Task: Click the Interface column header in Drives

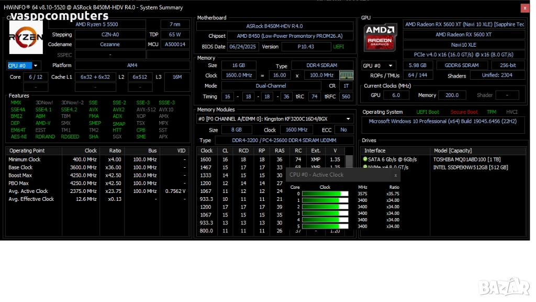Action: (375, 150)
